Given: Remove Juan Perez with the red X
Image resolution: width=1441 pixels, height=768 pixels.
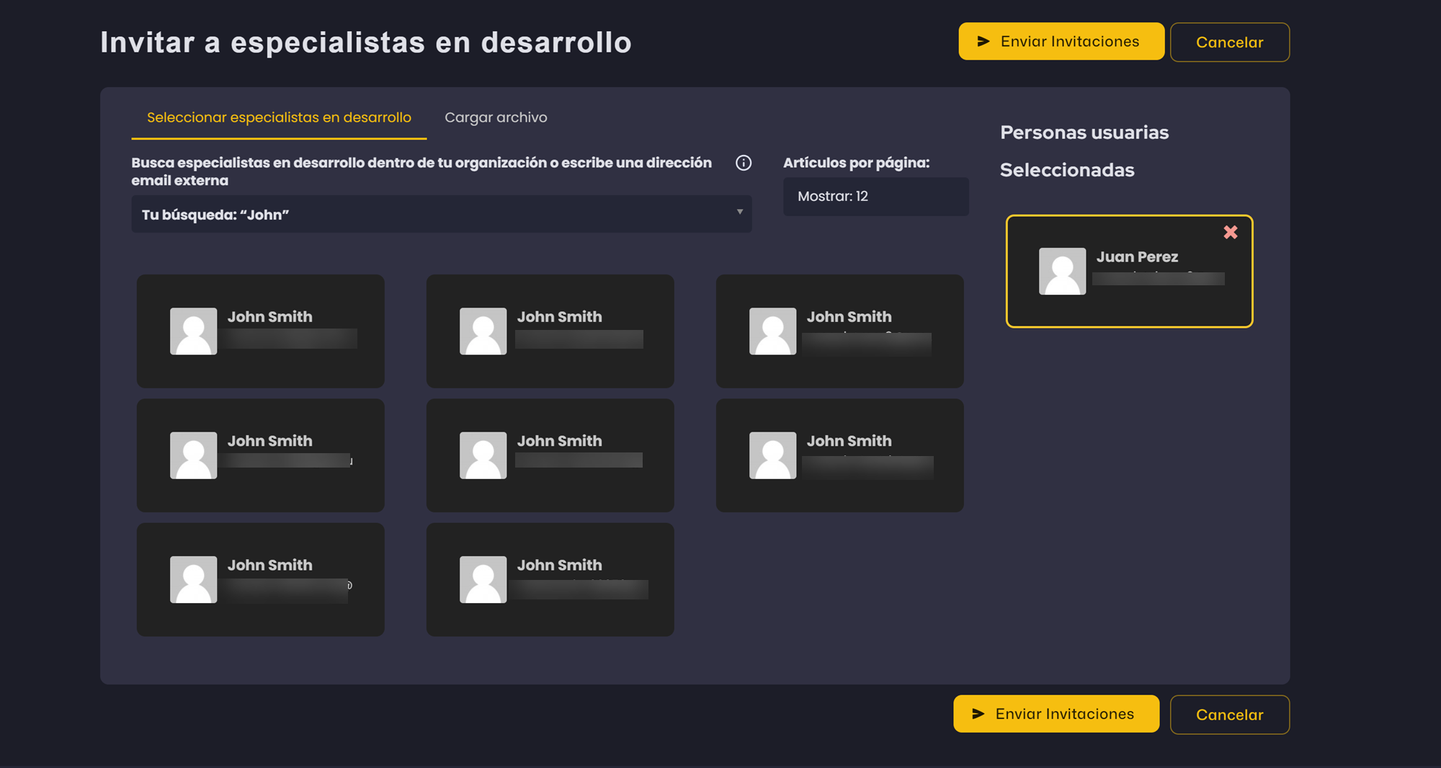Looking at the screenshot, I should click(1231, 232).
